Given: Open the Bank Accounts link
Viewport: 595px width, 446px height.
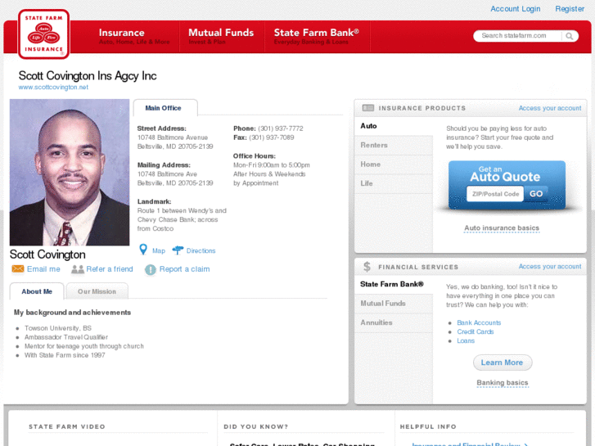Looking at the screenshot, I should click(479, 322).
